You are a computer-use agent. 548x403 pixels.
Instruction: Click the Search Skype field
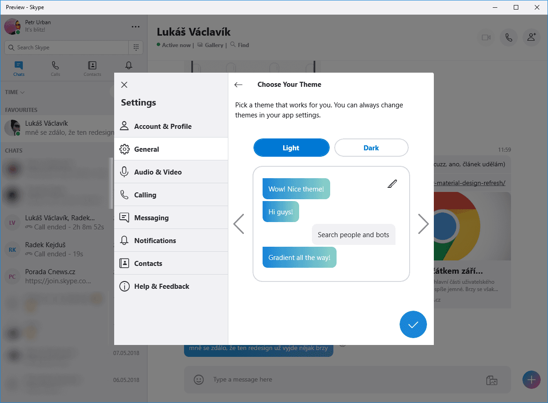[67, 48]
